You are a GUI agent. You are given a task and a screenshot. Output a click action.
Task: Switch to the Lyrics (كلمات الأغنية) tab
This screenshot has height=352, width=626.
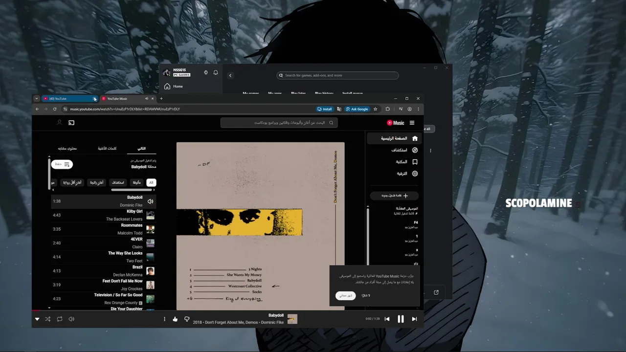107,148
